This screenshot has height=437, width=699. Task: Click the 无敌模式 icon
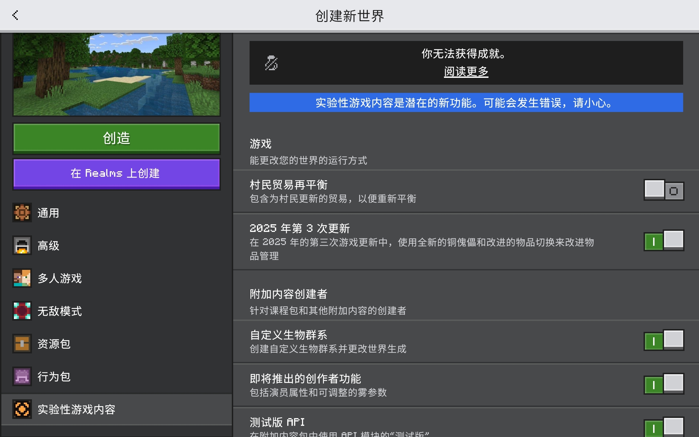[x=22, y=311]
